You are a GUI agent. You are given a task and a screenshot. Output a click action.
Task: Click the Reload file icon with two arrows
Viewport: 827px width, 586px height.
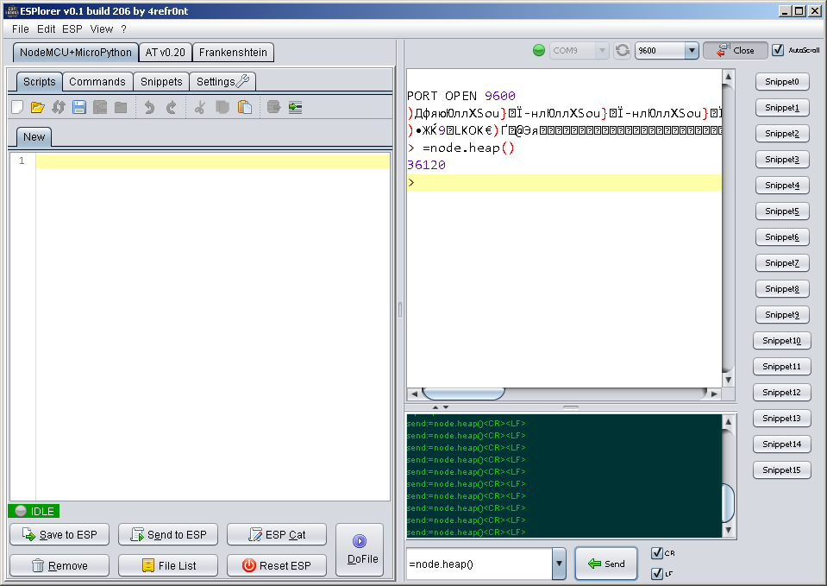(59, 108)
